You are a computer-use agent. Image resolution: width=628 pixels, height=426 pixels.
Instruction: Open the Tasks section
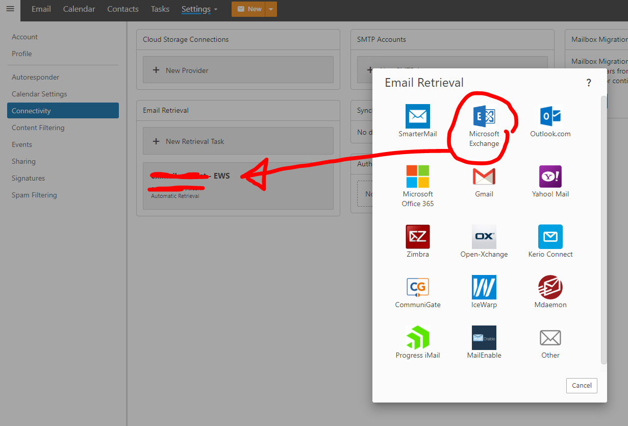[x=160, y=9]
